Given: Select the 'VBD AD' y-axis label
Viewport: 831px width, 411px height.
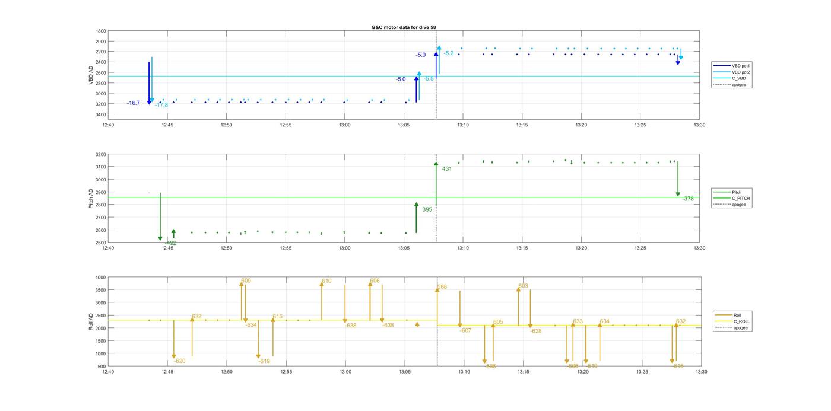Looking at the screenshot, I should click(x=91, y=75).
